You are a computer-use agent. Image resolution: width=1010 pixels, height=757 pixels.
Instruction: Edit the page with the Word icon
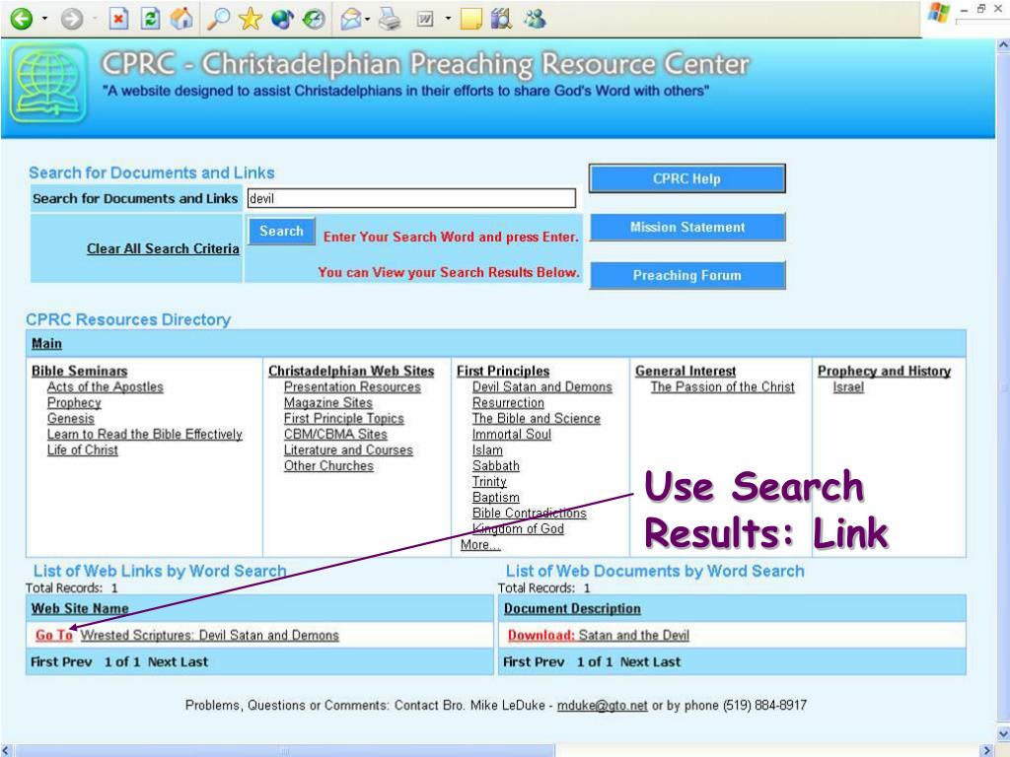(x=424, y=19)
